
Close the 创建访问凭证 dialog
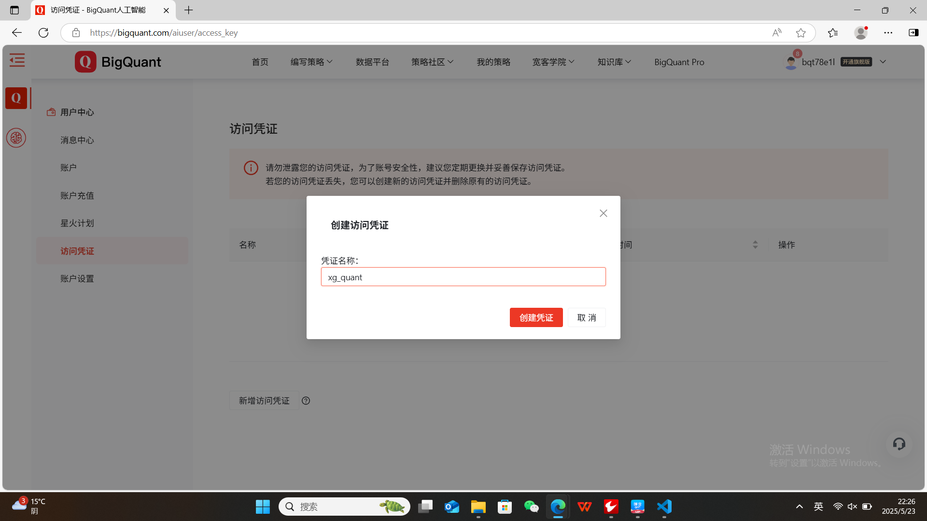pyautogui.click(x=603, y=213)
